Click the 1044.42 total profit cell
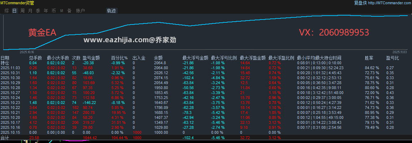Image resolution: width=412 pixels, height=143 pixels. coord(90,138)
